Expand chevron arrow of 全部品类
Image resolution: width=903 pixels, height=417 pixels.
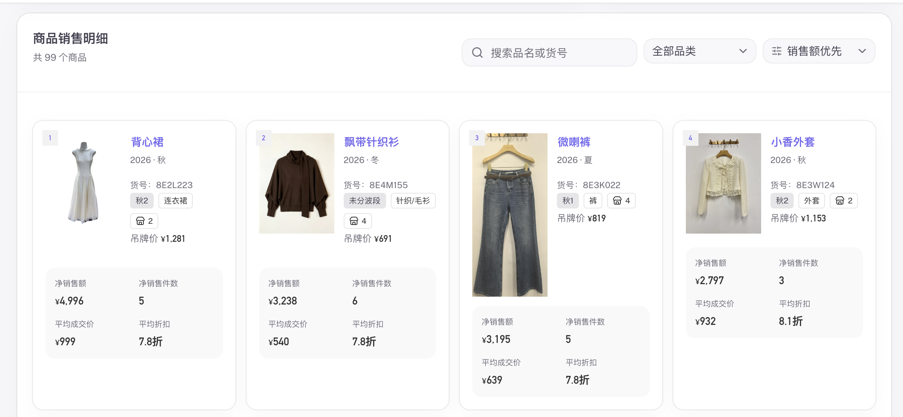tap(743, 51)
